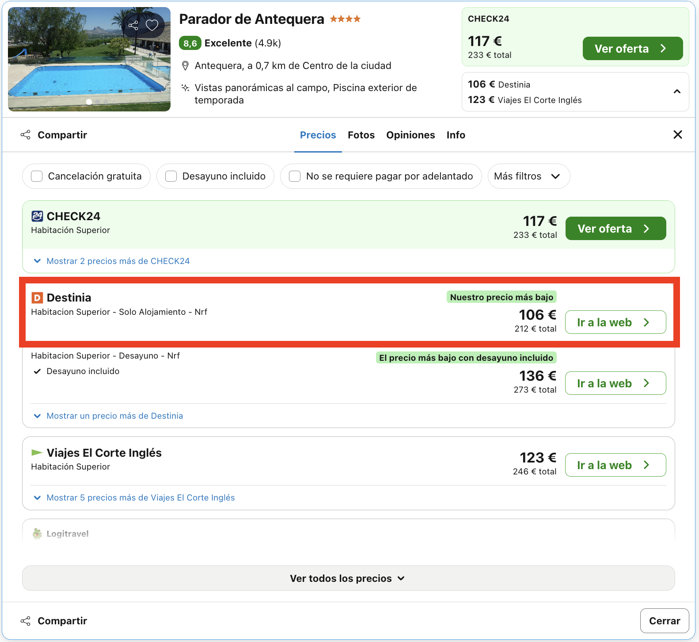The image size is (699, 642).
Task: Click Ir a la web for 136 € breakfast offer
Action: pyautogui.click(x=615, y=383)
